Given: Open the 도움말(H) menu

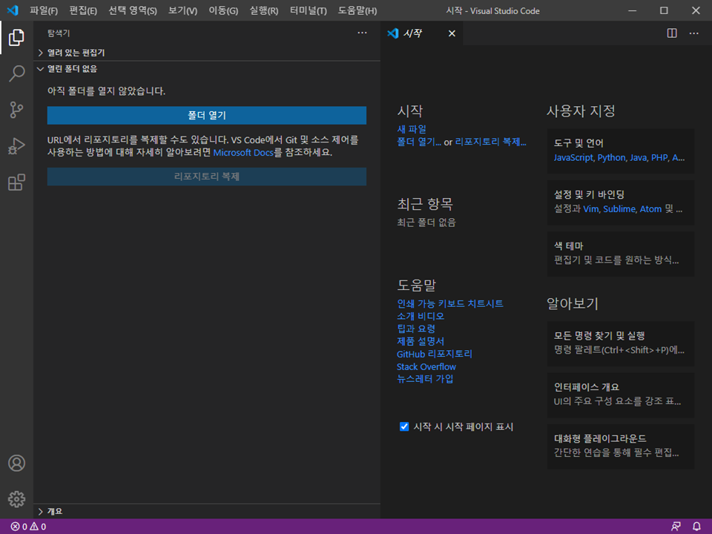Looking at the screenshot, I should (x=357, y=10).
